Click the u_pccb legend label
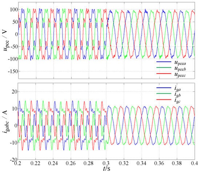200x173 pixels. 180,69
